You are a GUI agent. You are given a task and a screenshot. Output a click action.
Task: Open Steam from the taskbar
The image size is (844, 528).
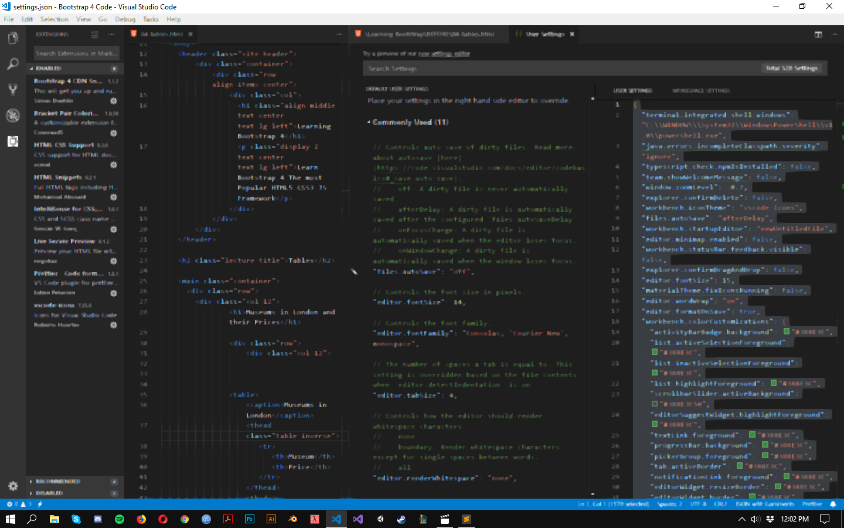(401, 519)
